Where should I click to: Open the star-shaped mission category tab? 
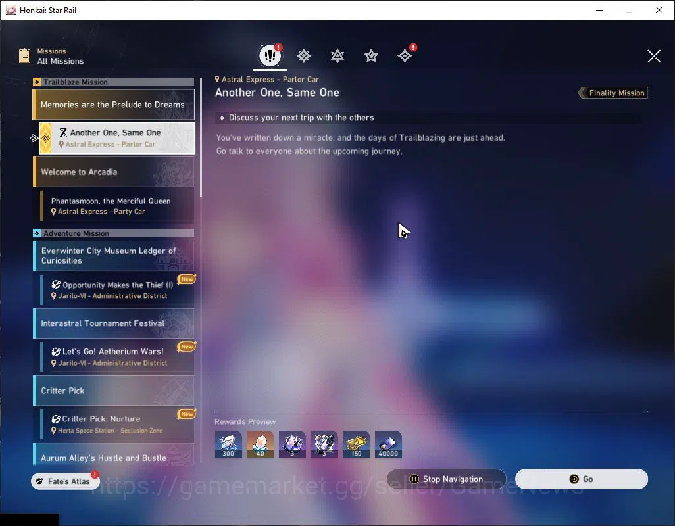pyautogui.click(x=371, y=55)
